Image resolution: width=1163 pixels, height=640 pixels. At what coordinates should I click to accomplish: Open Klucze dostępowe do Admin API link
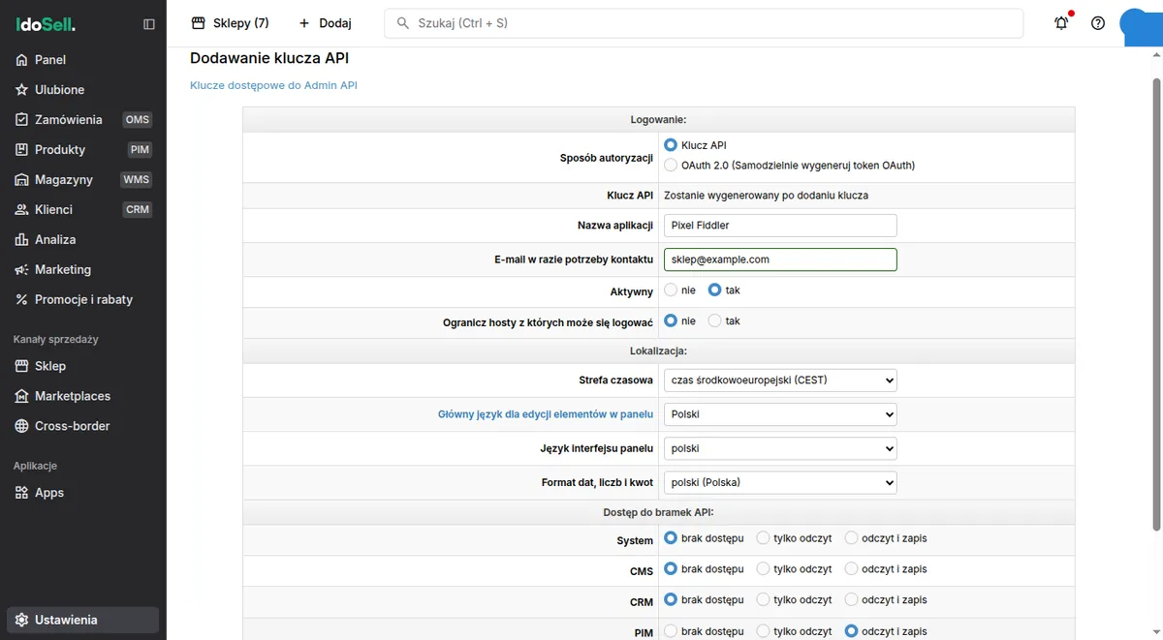(x=273, y=85)
